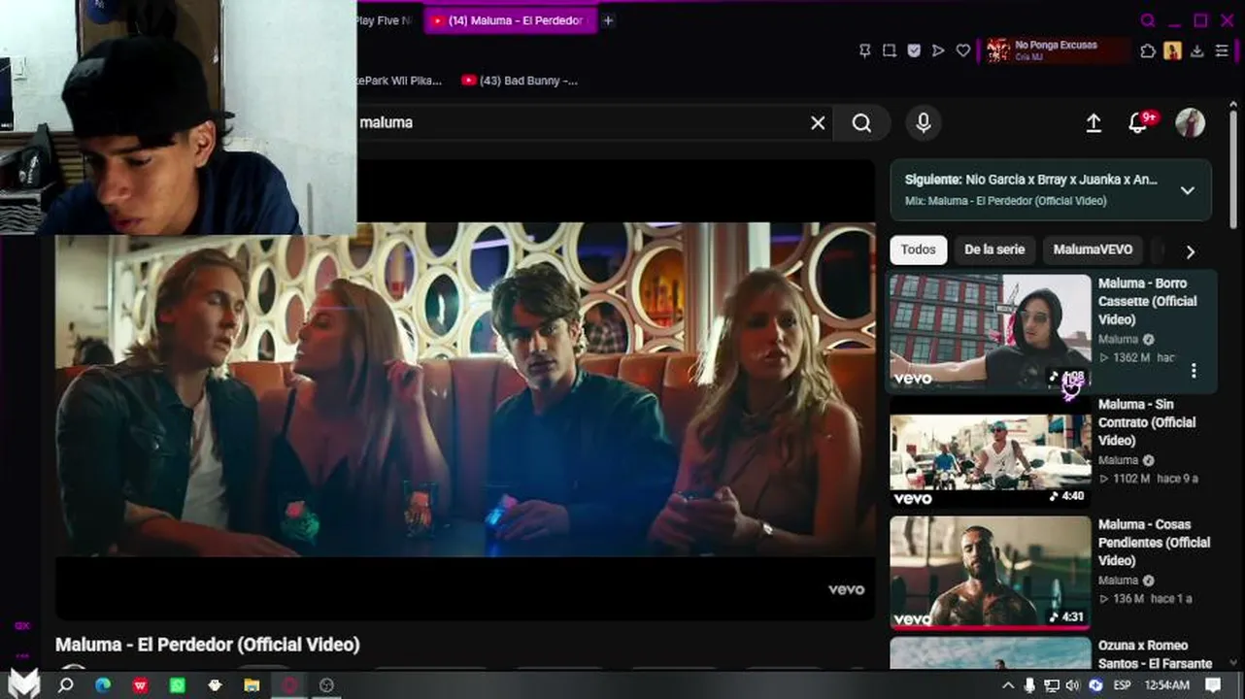Click the browser pin icon in address bar
The height and width of the screenshot is (699, 1245).
coord(864,50)
